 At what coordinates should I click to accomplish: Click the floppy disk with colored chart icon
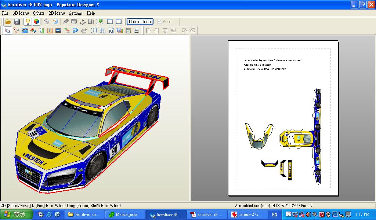point(120,31)
